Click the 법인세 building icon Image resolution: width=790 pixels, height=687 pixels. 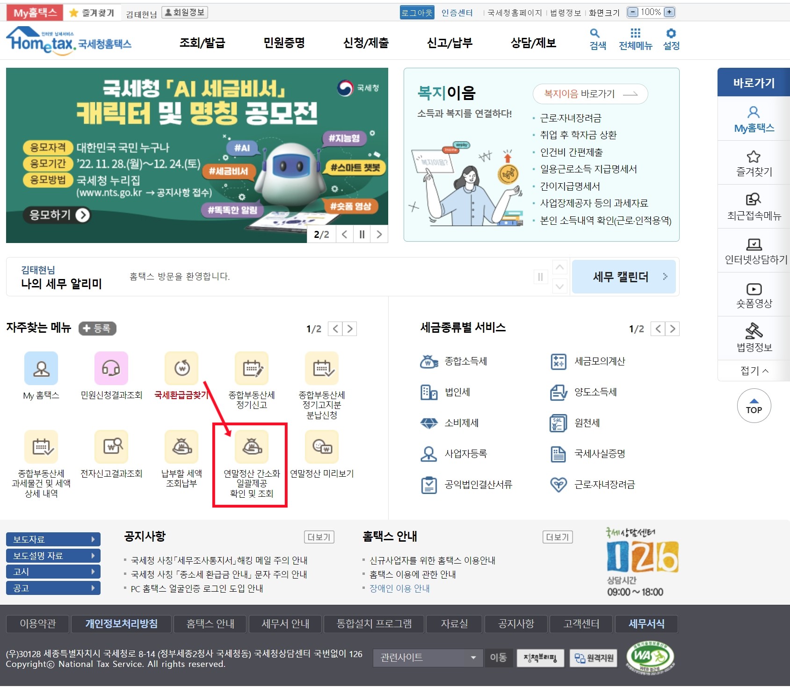tap(429, 392)
